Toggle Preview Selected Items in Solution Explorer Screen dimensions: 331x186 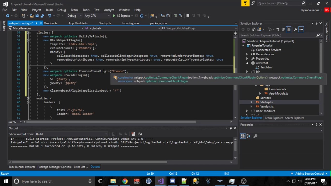(x=301, y=29)
